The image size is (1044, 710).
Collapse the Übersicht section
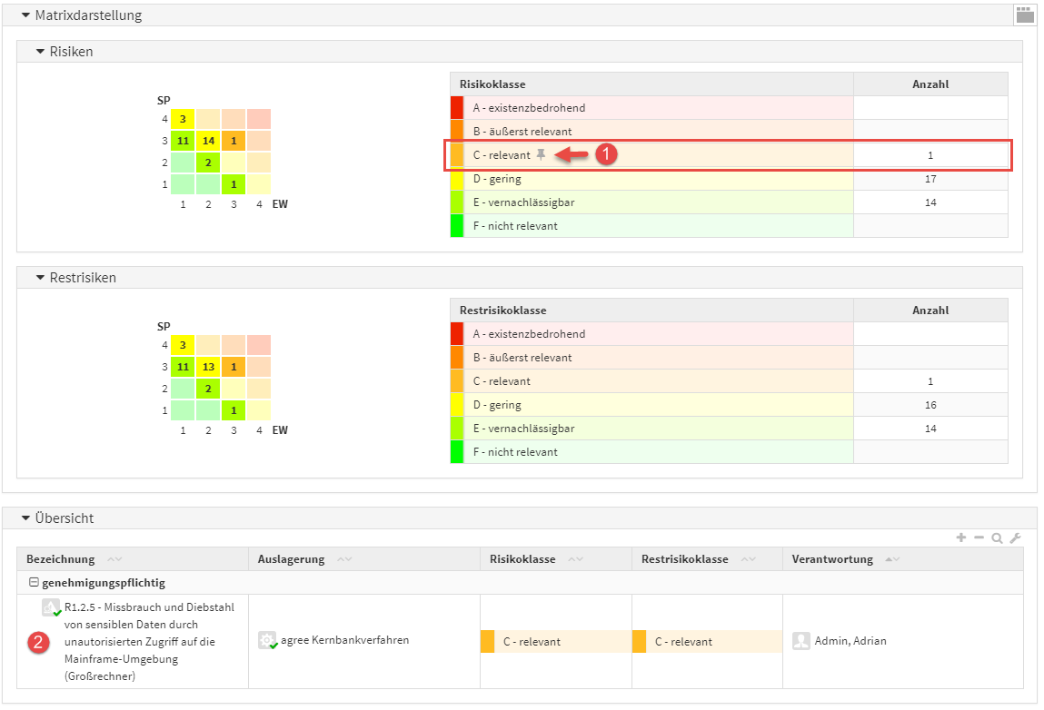[x=25, y=518]
